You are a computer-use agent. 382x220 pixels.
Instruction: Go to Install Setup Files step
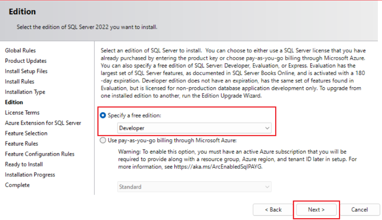click(x=26, y=71)
